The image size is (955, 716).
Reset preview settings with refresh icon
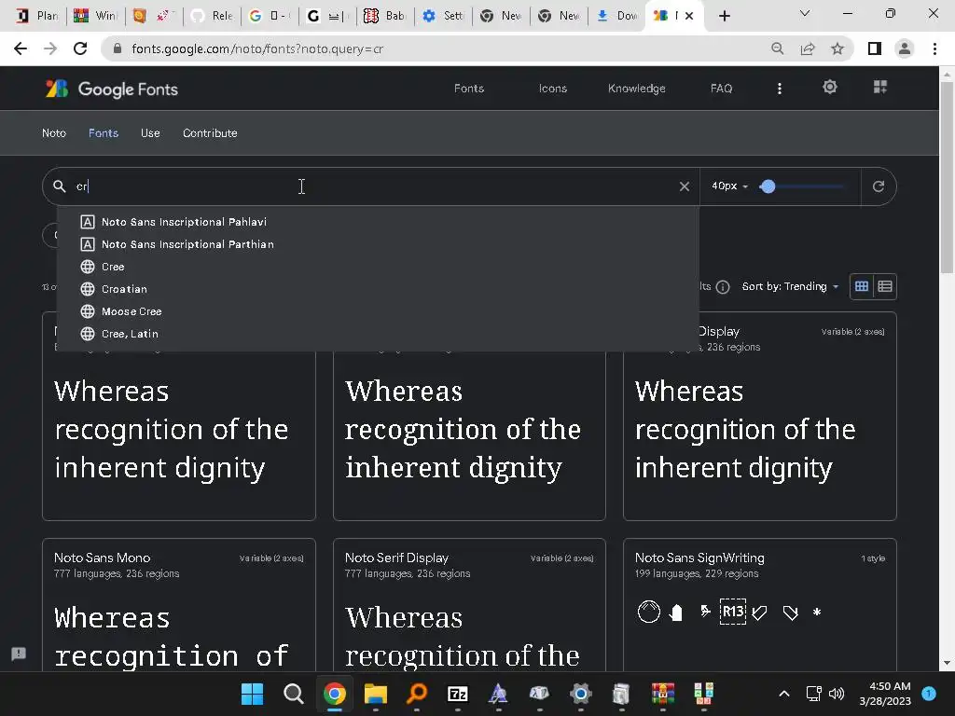click(x=878, y=186)
